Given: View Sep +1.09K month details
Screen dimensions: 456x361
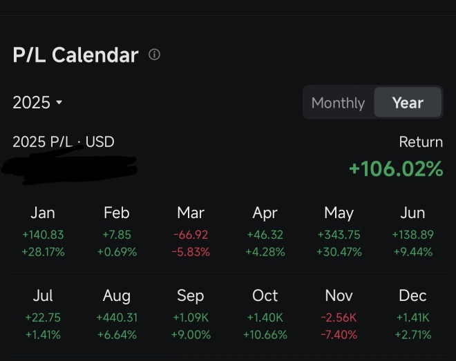Looking at the screenshot, I should point(191,315).
